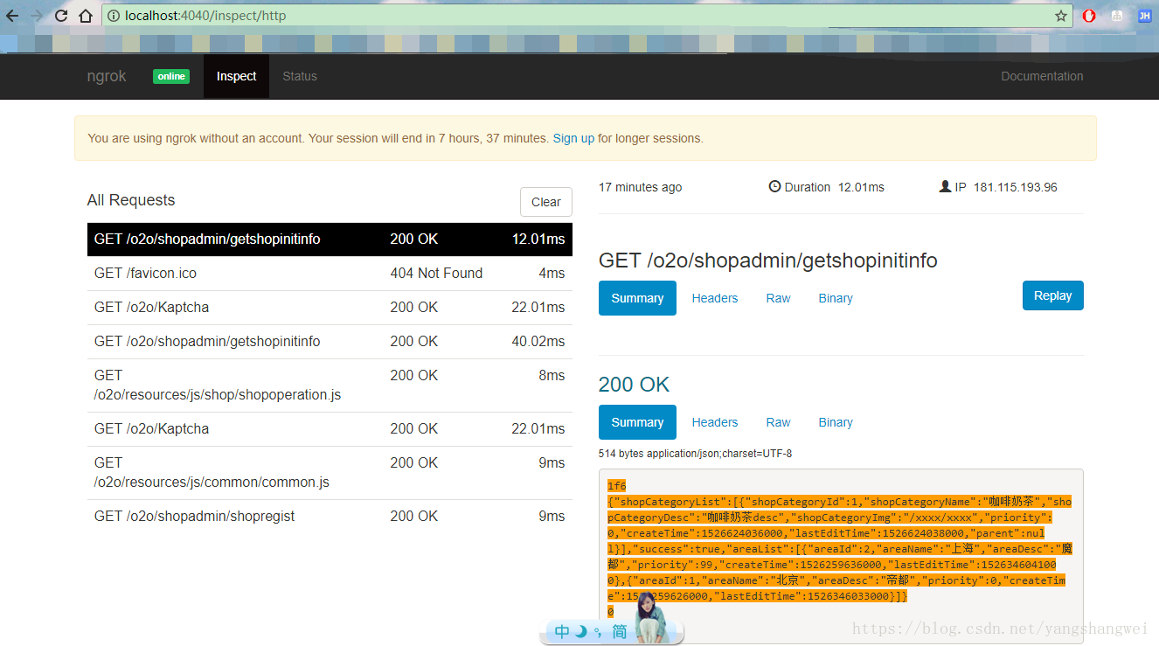Go to browser home page icon
The width and height of the screenshot is (1159, 646).
click(85, 16)
